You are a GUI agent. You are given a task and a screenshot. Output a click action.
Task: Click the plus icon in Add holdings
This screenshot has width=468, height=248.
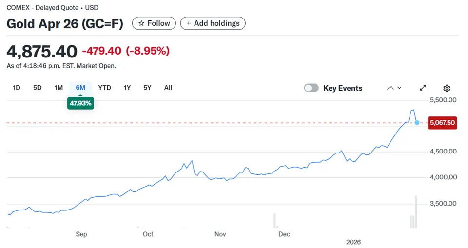coord(189,23)
